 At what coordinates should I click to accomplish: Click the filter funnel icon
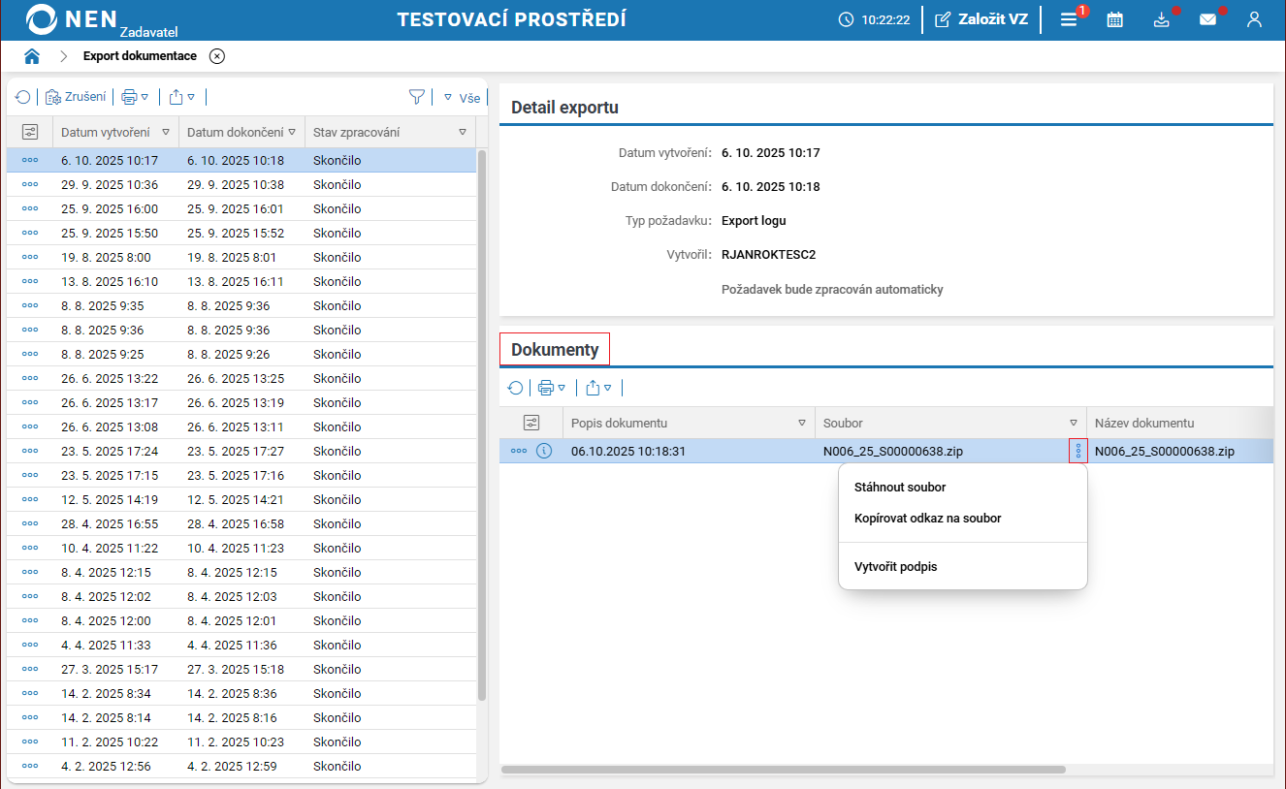[x=417, y=97]
